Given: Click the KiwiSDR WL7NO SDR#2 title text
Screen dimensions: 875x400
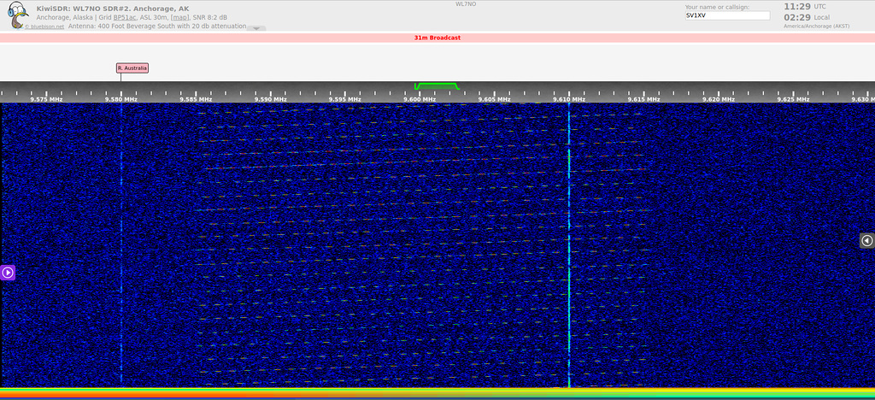Looking at the screenshot, I should pos(113,8).
